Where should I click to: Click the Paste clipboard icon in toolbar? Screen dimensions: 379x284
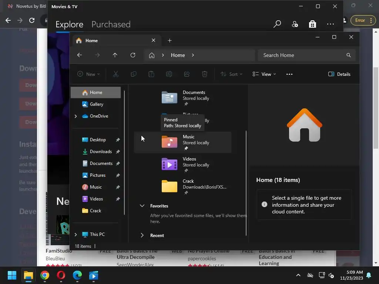click(151, 74)
